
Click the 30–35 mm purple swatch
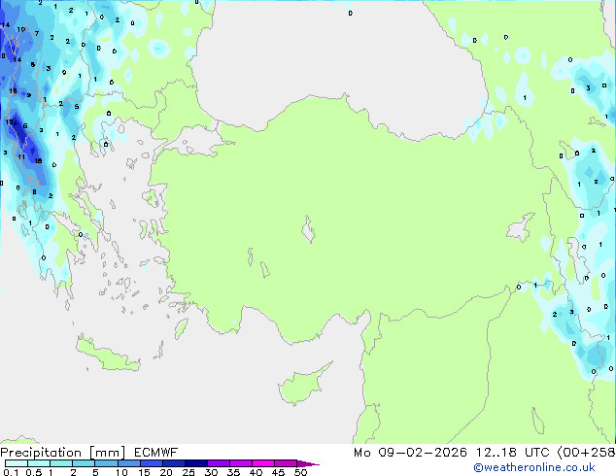[218, 463]
